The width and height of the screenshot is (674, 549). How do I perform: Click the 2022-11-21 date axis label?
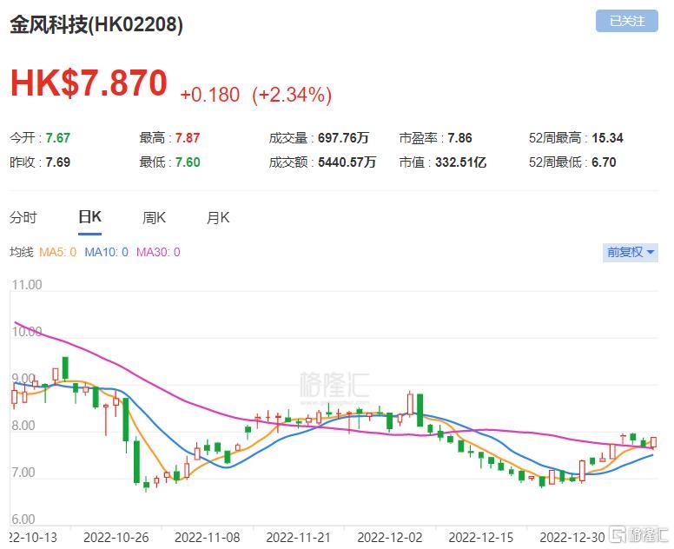pos(298,538)
